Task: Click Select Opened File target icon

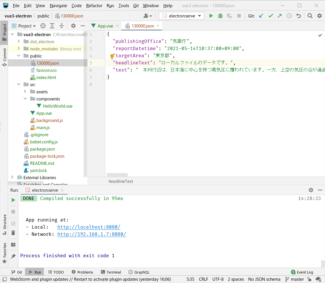Action: (x=43, y=26)
